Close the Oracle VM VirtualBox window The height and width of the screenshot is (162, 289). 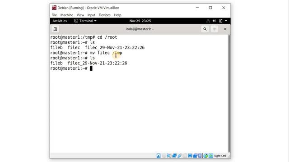[224, 8]
